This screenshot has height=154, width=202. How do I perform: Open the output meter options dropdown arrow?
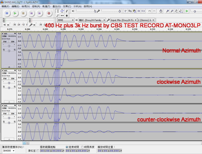[x=8, y=25]
